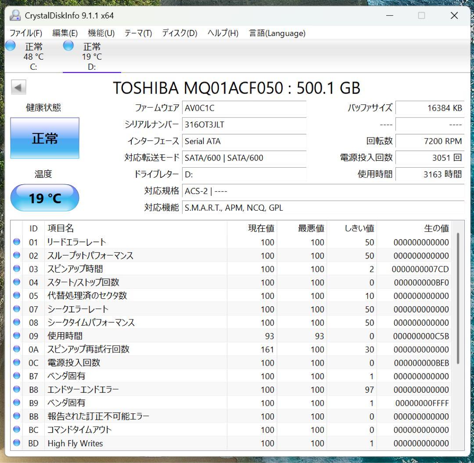Click the firmware field showing AV0C1C
The width and height of the screenshot is (474, 463).
click(x=244, y=108)
